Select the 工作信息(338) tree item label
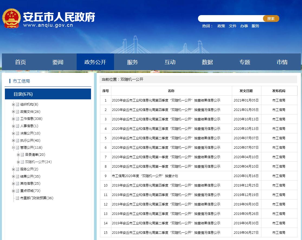Screen dimensions: 302x240 click(31, 119)
